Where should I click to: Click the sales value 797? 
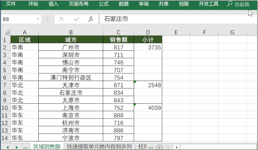click(119, 138)
